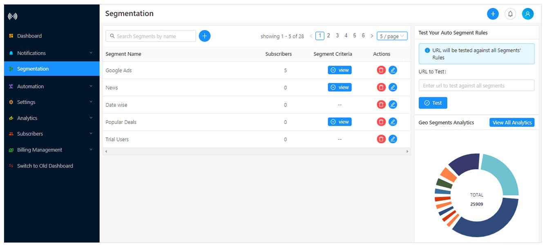Click the Notifications bell icon in the sidebar
547x247 pixels.
pyautogui.click(x=11, y=53)
